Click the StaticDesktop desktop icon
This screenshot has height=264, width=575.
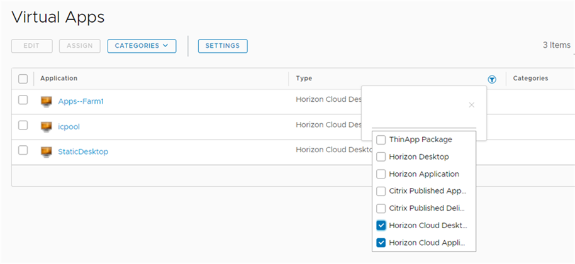click(46, 151)
